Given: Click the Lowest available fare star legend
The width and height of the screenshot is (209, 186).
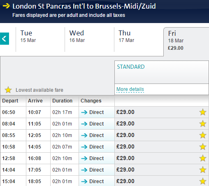Looking at the screenshot, I should (8, 90).
